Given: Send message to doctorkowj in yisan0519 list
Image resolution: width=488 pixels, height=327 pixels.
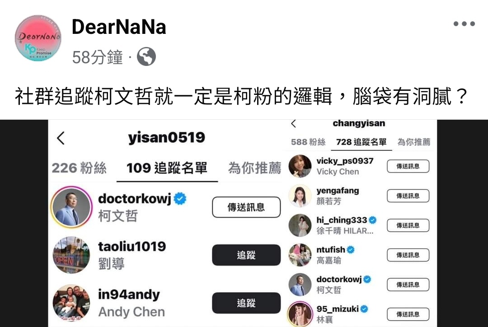Looking at the screenshot, I should click(x=246, y=207).
